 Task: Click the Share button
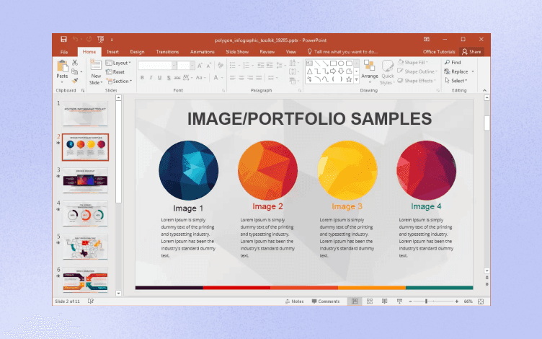[x=471, y=51]
